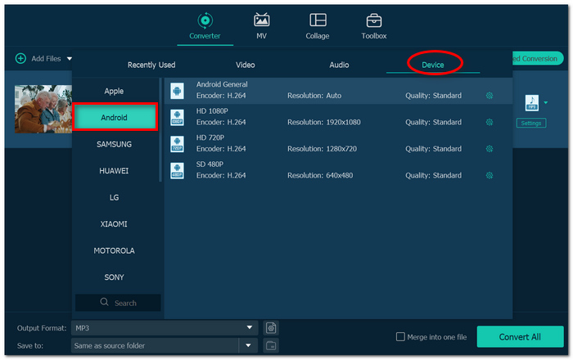
Task: Select the HD 720P preset icon
Action: coord(178,144)
